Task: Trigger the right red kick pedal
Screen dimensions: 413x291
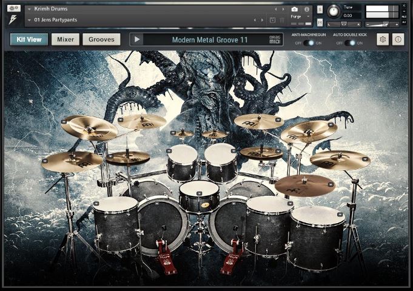Action: (230, 259)
